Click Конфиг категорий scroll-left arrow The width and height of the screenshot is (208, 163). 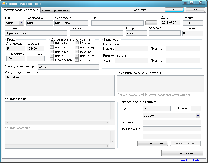click(8, 146)
